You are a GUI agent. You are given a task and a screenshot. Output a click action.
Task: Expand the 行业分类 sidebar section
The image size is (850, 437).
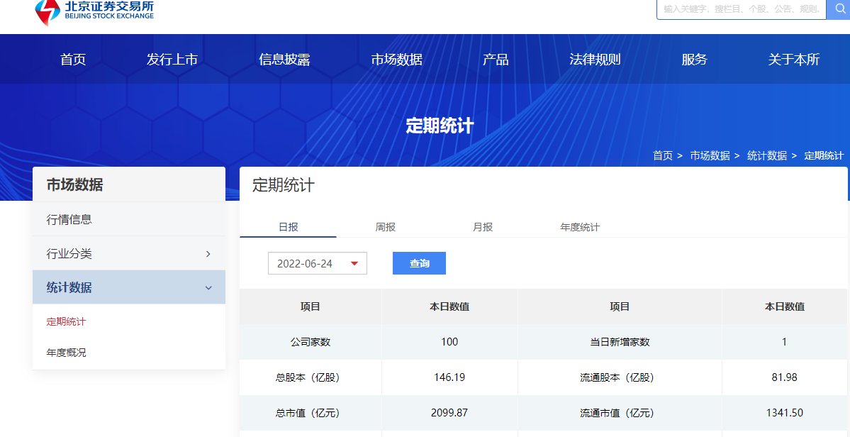(x=128, y=253)
